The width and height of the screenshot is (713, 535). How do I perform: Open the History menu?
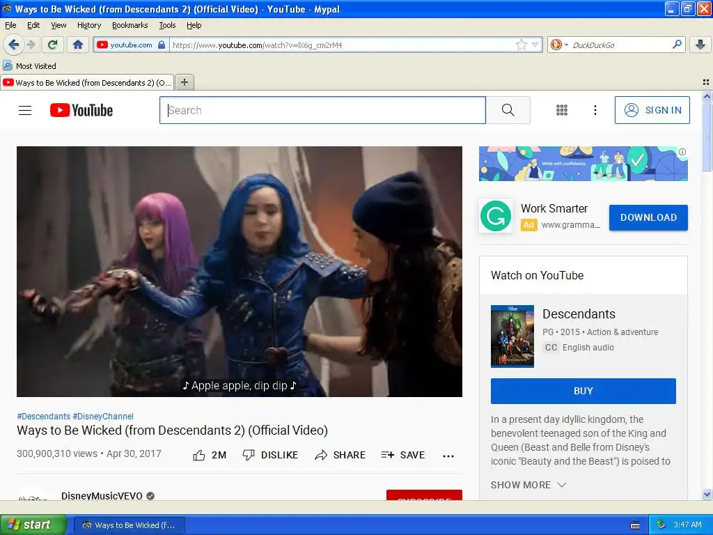(x=88, y=25)
